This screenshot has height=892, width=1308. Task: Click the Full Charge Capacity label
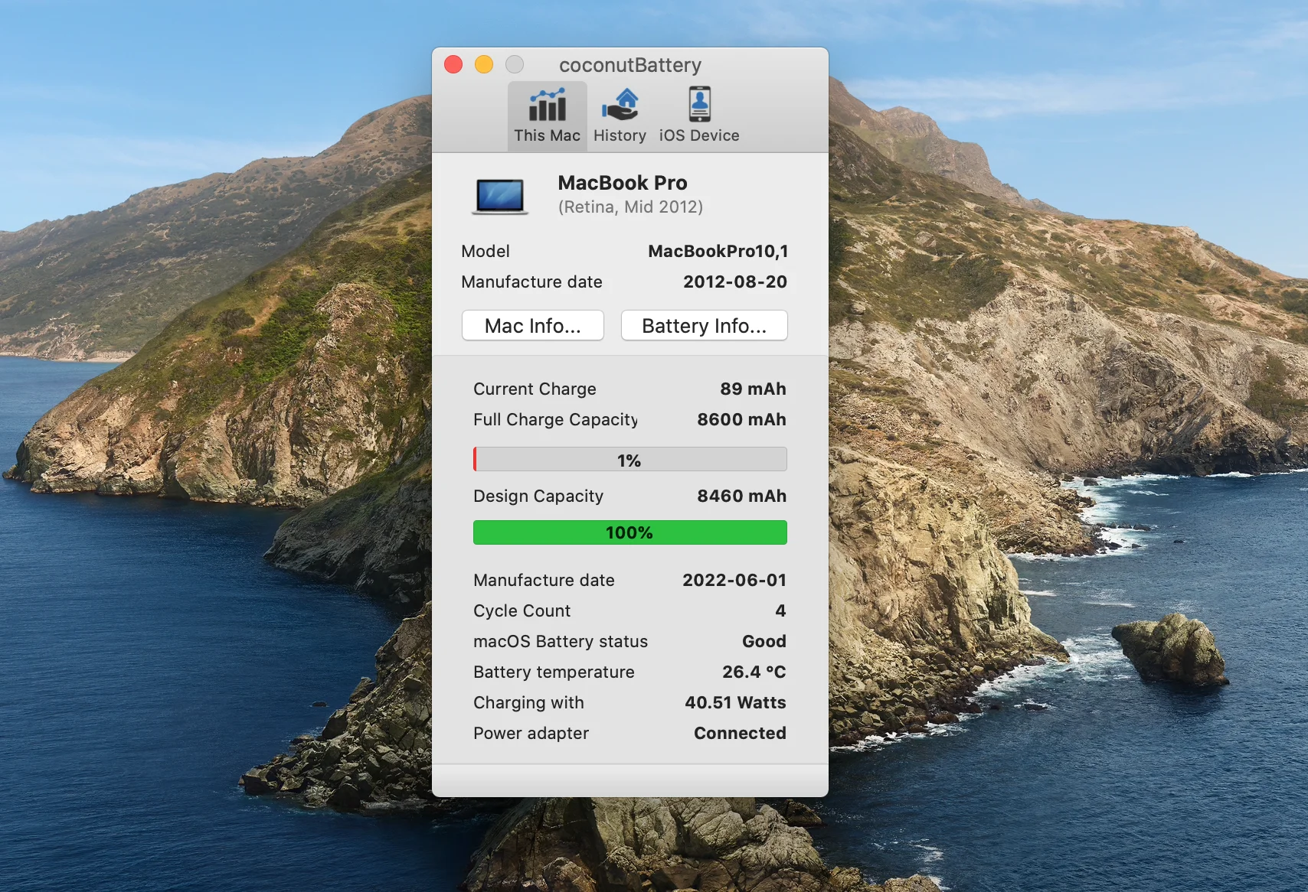click(555, 419)
